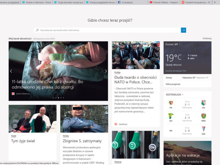
Task: Click the Gazeta Wyborcza source icon
Action: click(x=13, y=94)
